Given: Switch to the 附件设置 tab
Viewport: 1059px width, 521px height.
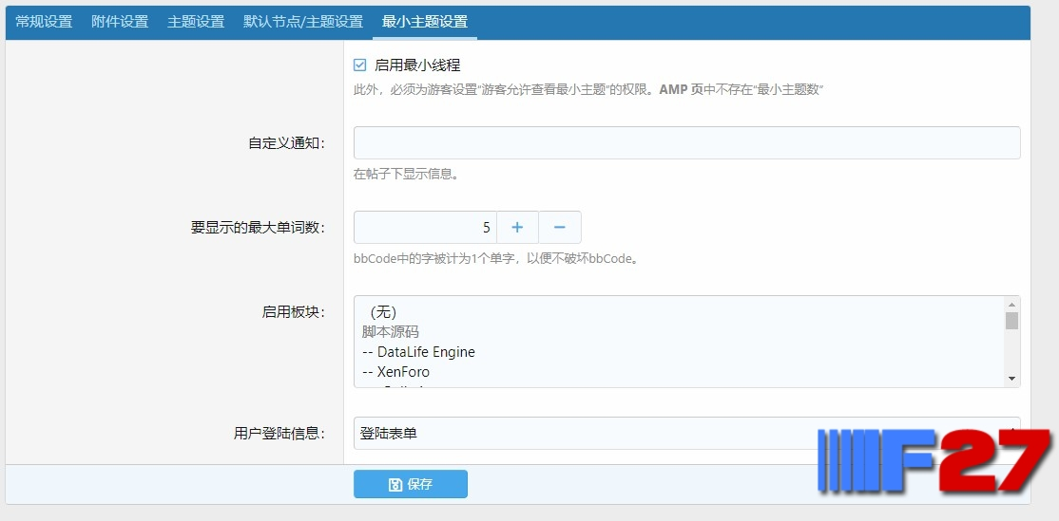Looking at the screenshot, I should point(120,22).
